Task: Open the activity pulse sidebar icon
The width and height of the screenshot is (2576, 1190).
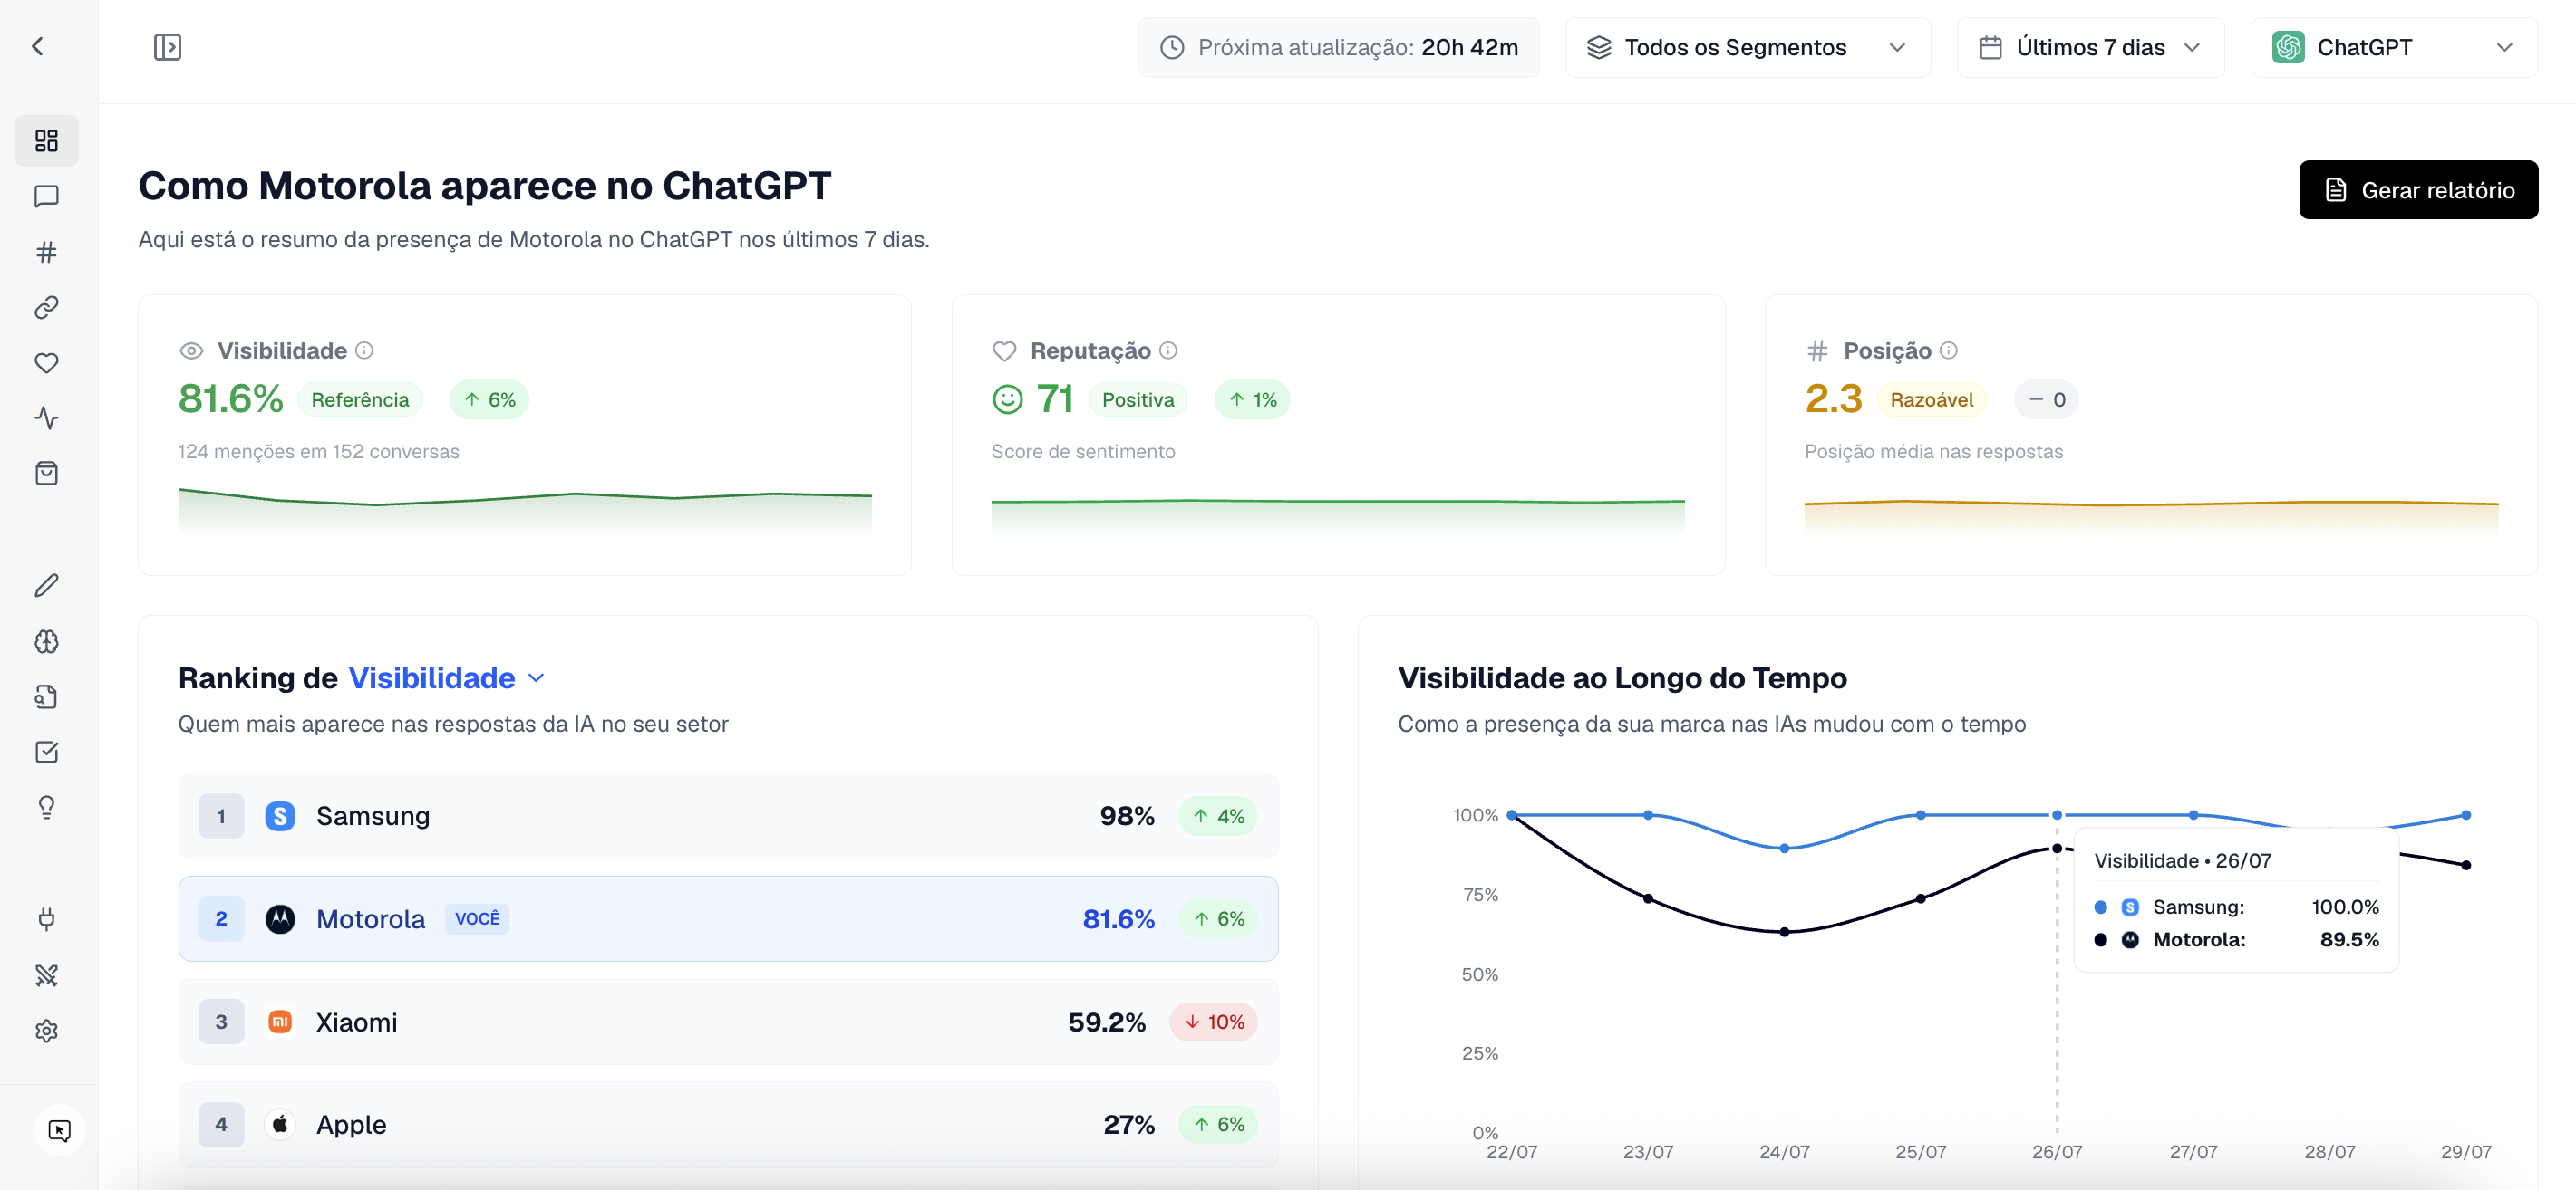Action: tap(46, 417)
